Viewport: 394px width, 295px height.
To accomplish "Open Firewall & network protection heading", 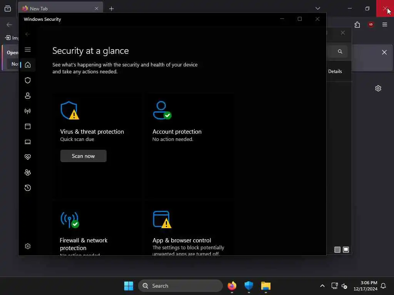I will pos(83,244).
